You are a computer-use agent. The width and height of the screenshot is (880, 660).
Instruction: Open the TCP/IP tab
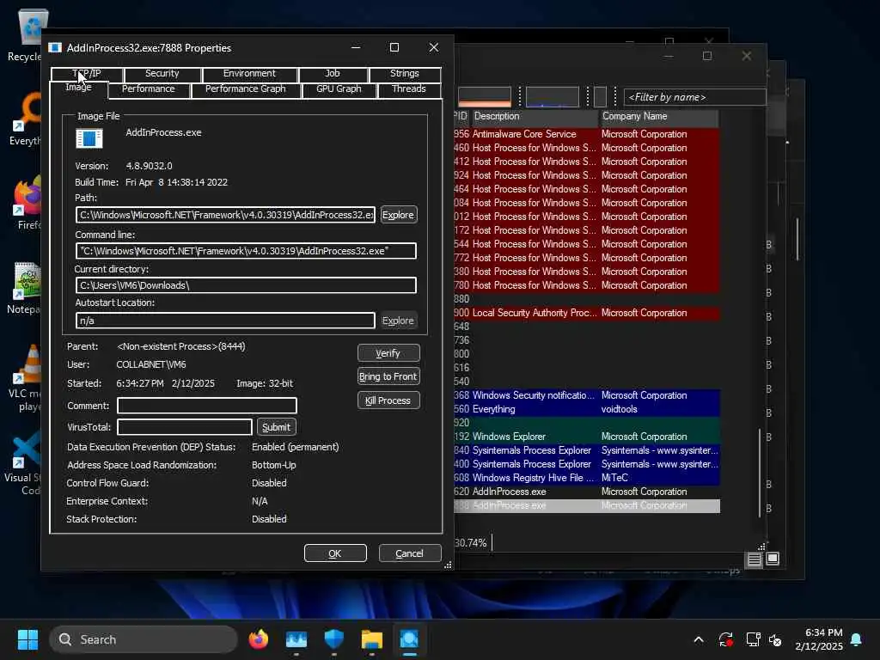tap(87, 74)
